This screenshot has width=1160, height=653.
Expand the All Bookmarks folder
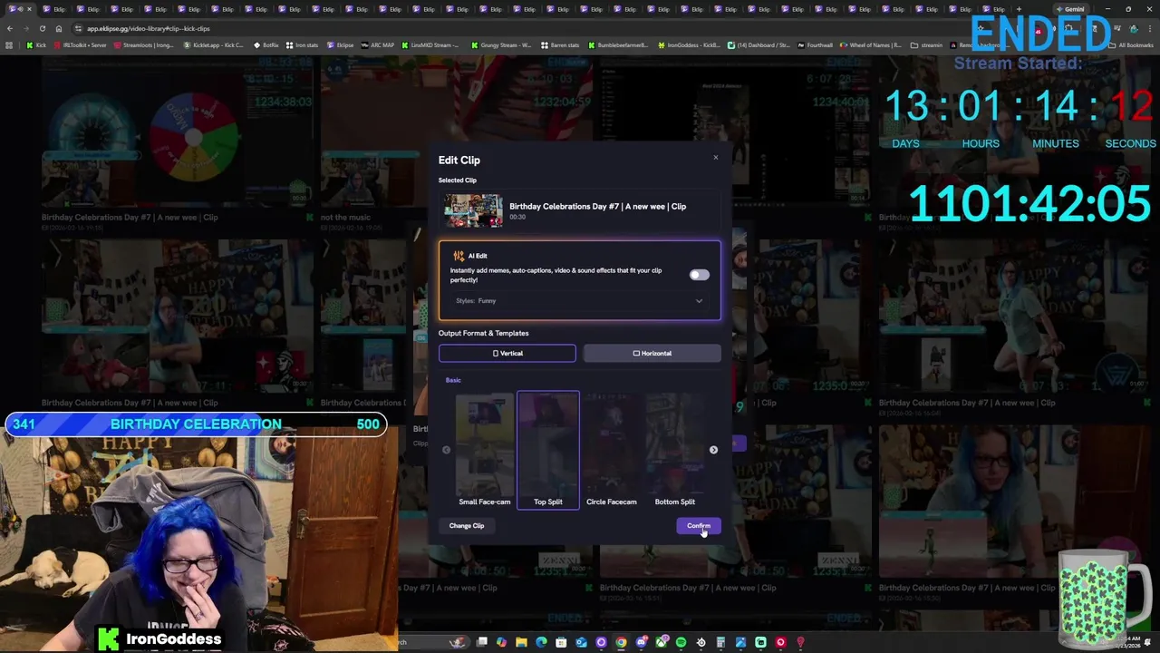1131,45
